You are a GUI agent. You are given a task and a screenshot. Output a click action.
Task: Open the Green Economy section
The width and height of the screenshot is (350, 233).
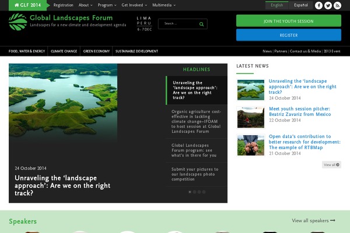96,51
